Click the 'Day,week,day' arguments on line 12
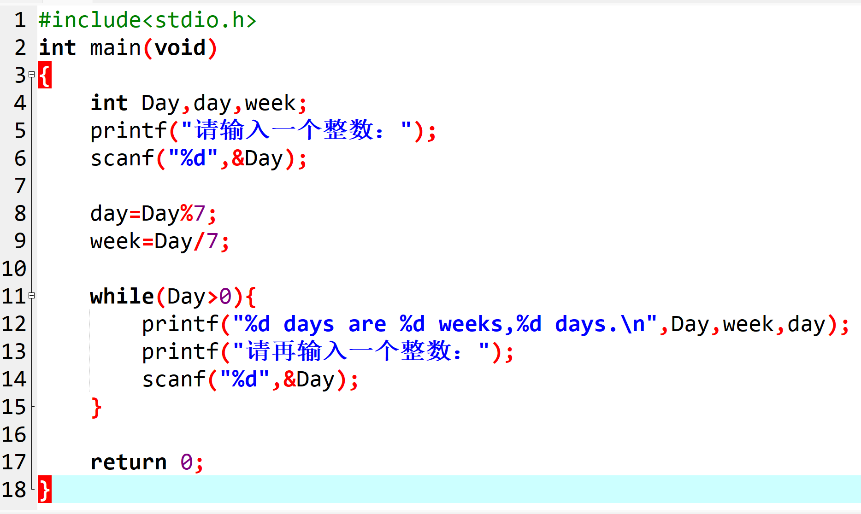 point(749,325)
